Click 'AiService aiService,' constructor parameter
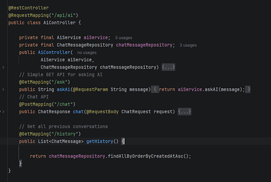Image resolution: width=271 pixels, height=182 pixels. 67,60
